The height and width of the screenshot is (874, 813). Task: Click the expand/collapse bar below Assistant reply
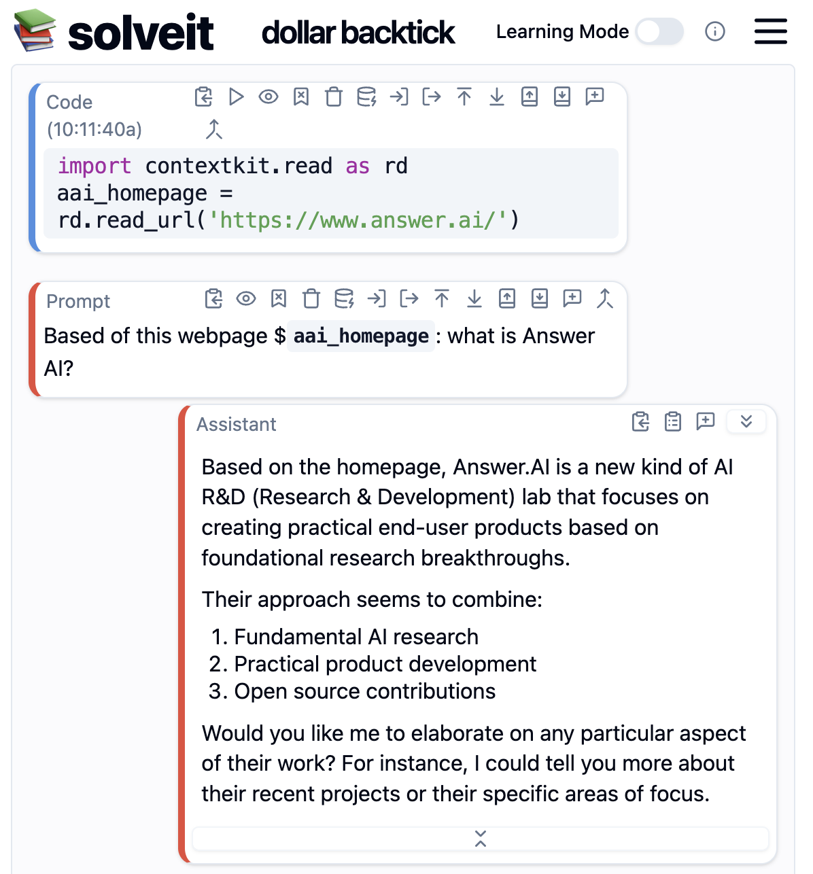(481, 839)
